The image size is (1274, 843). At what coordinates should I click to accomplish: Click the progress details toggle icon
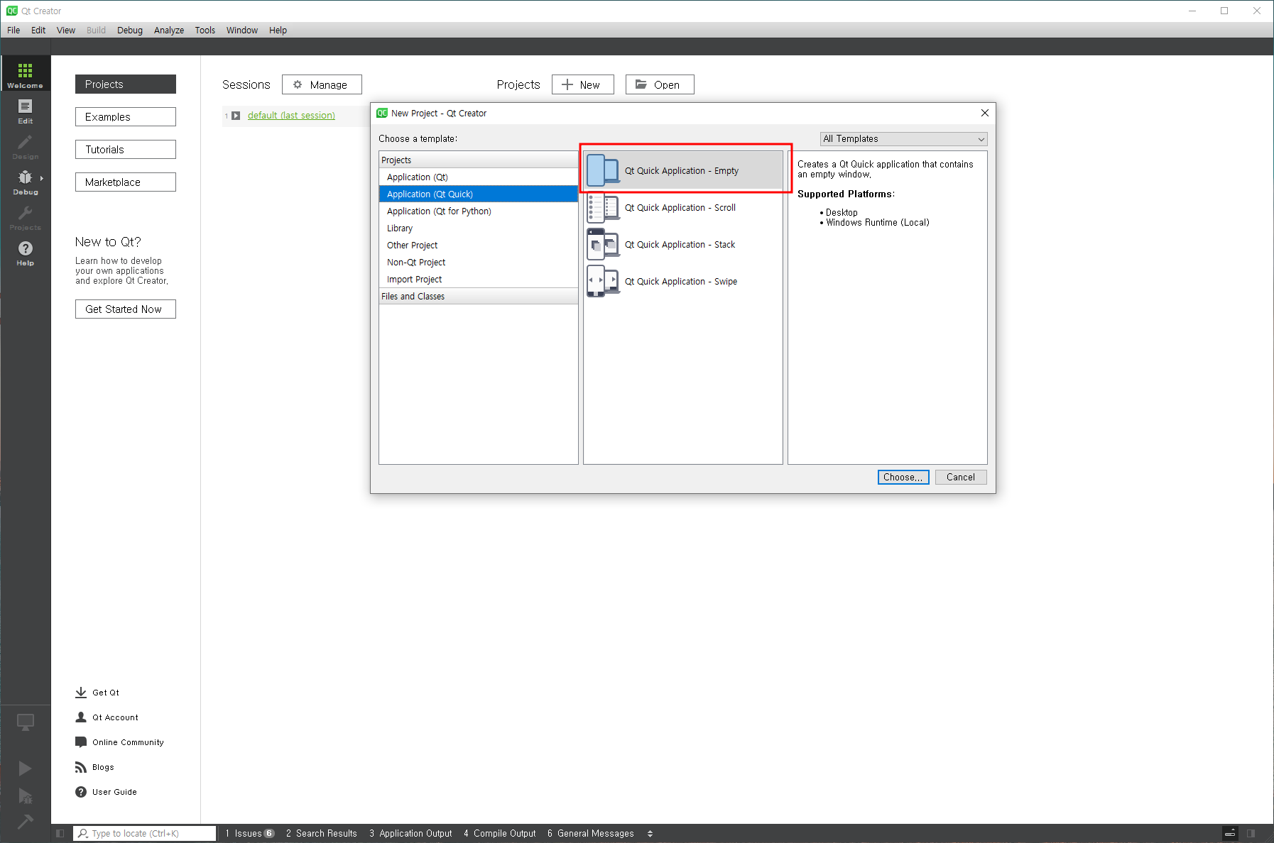coord(1231,833)
